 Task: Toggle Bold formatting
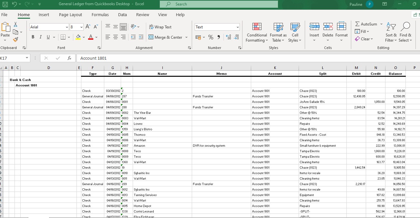click(33, 37)
